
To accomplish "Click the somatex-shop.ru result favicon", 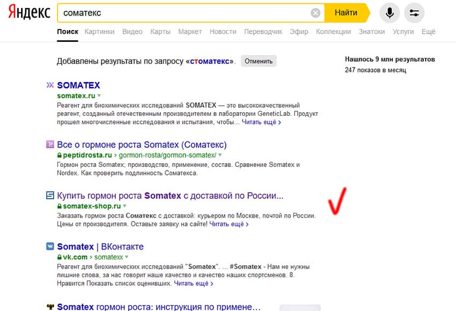I will [50, 195].
